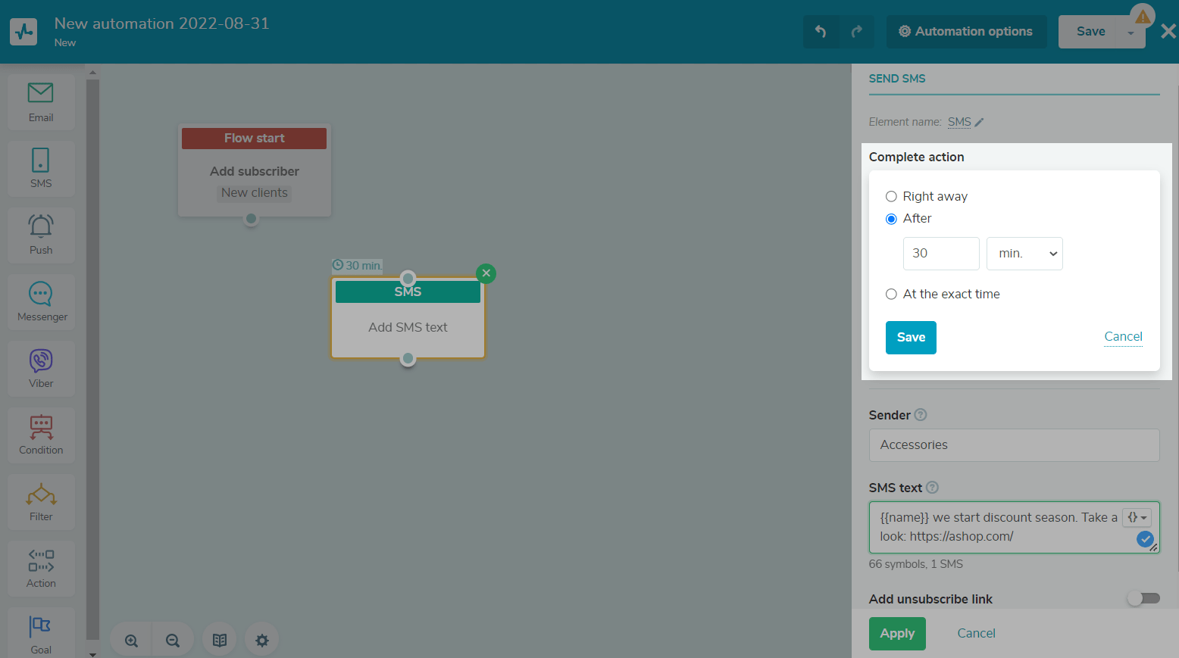Select the 'Right away' radio option

892,196
